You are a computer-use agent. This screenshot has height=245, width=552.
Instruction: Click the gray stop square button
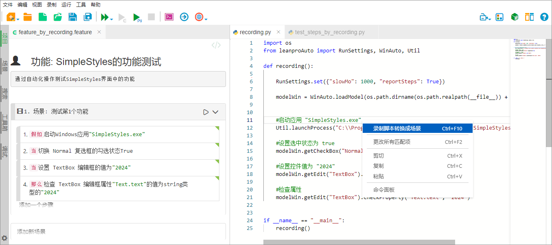(x=151, y=17)
